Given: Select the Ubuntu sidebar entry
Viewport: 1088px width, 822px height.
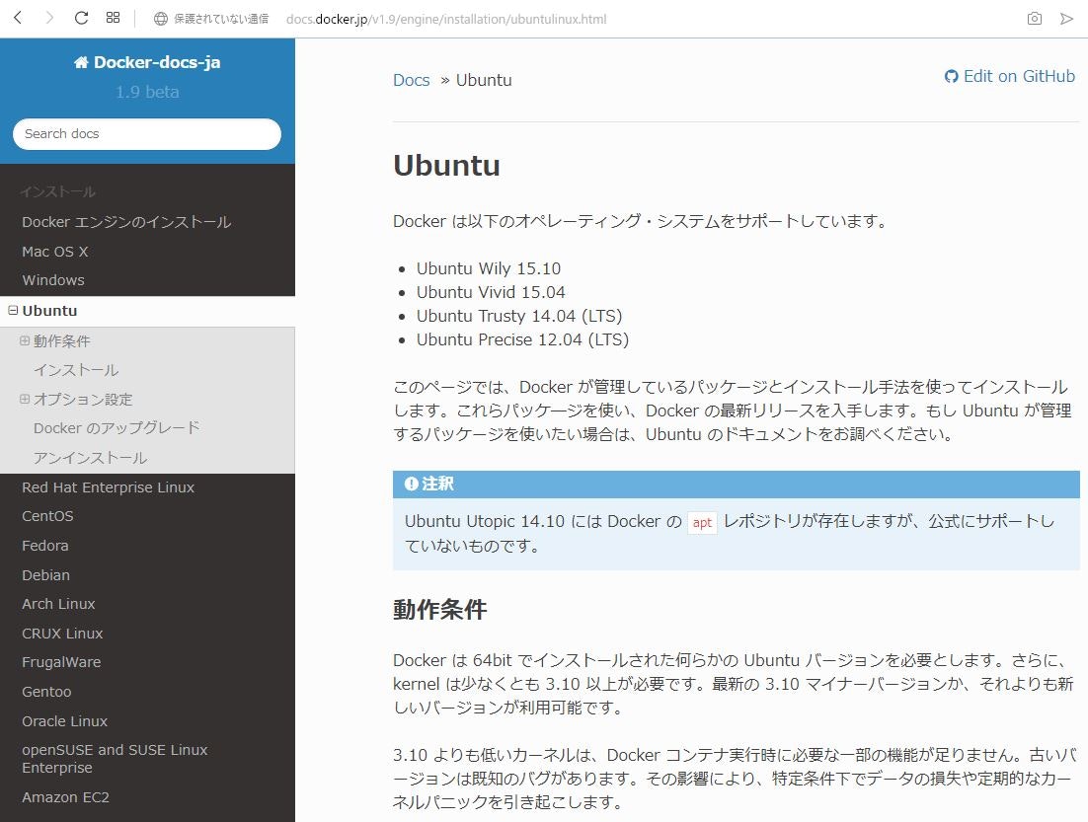Looking at the screenshot, I should click(49, 311).
